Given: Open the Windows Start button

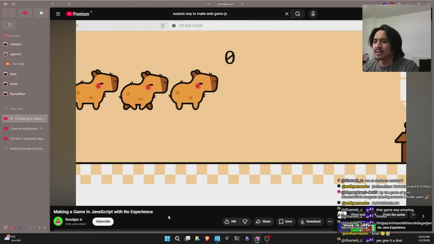Looking at the screenshot, I should (x=167, y=239).
